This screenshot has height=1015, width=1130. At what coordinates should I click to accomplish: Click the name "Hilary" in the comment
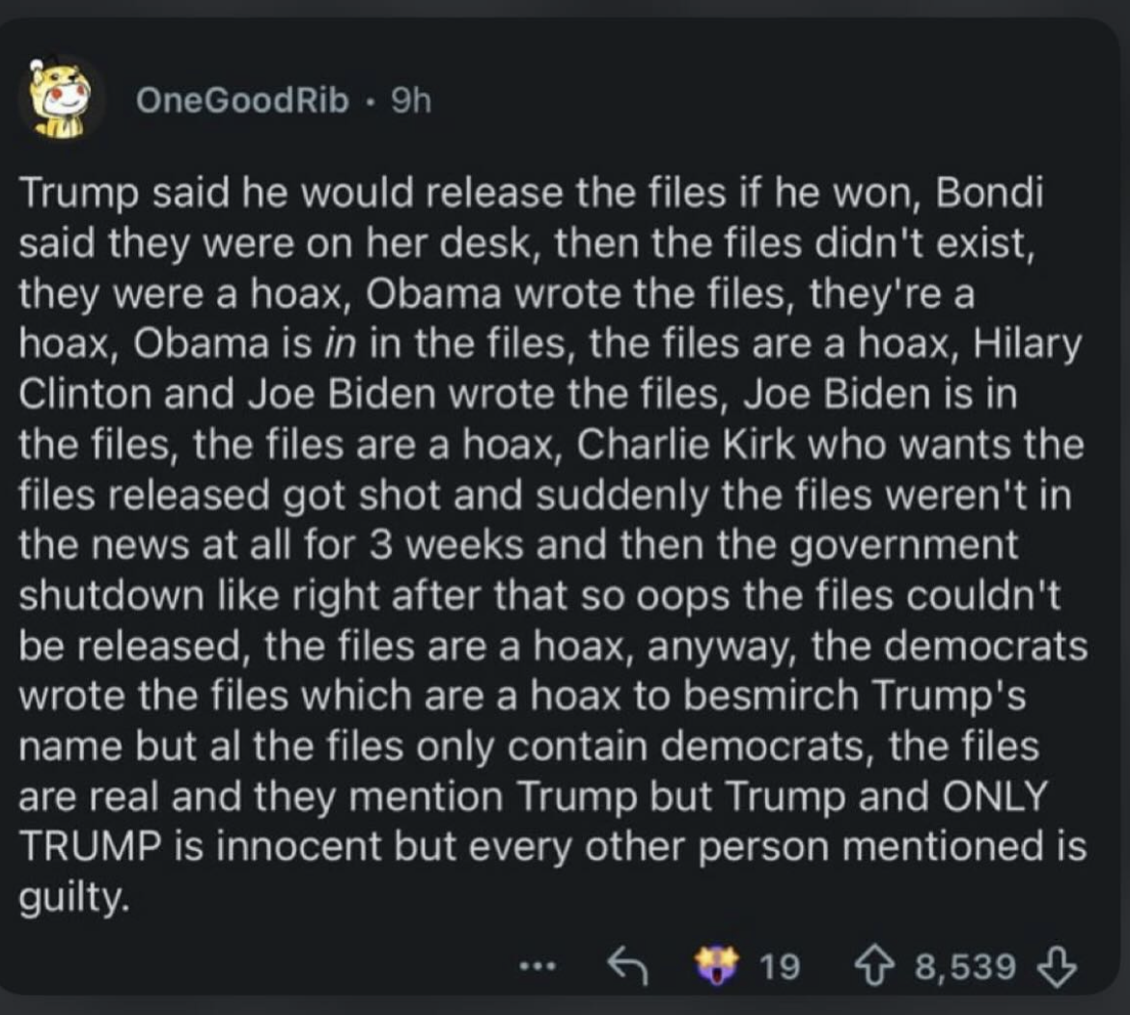(1028, 344)
